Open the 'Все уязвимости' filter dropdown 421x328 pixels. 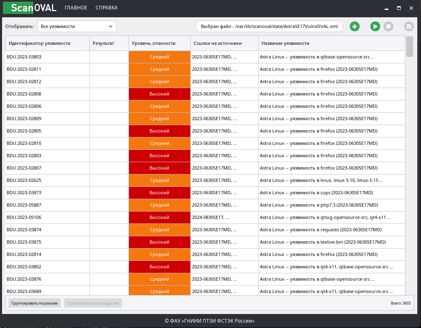click(x=77, y=26)
